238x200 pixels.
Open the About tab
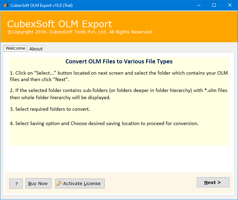click(x=36, y=49)
